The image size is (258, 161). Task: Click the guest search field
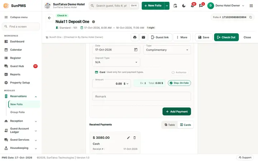point(114,6)
